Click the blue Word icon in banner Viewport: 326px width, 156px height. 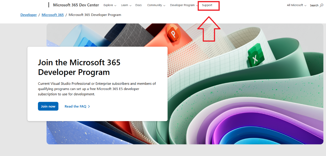point(88,43)
